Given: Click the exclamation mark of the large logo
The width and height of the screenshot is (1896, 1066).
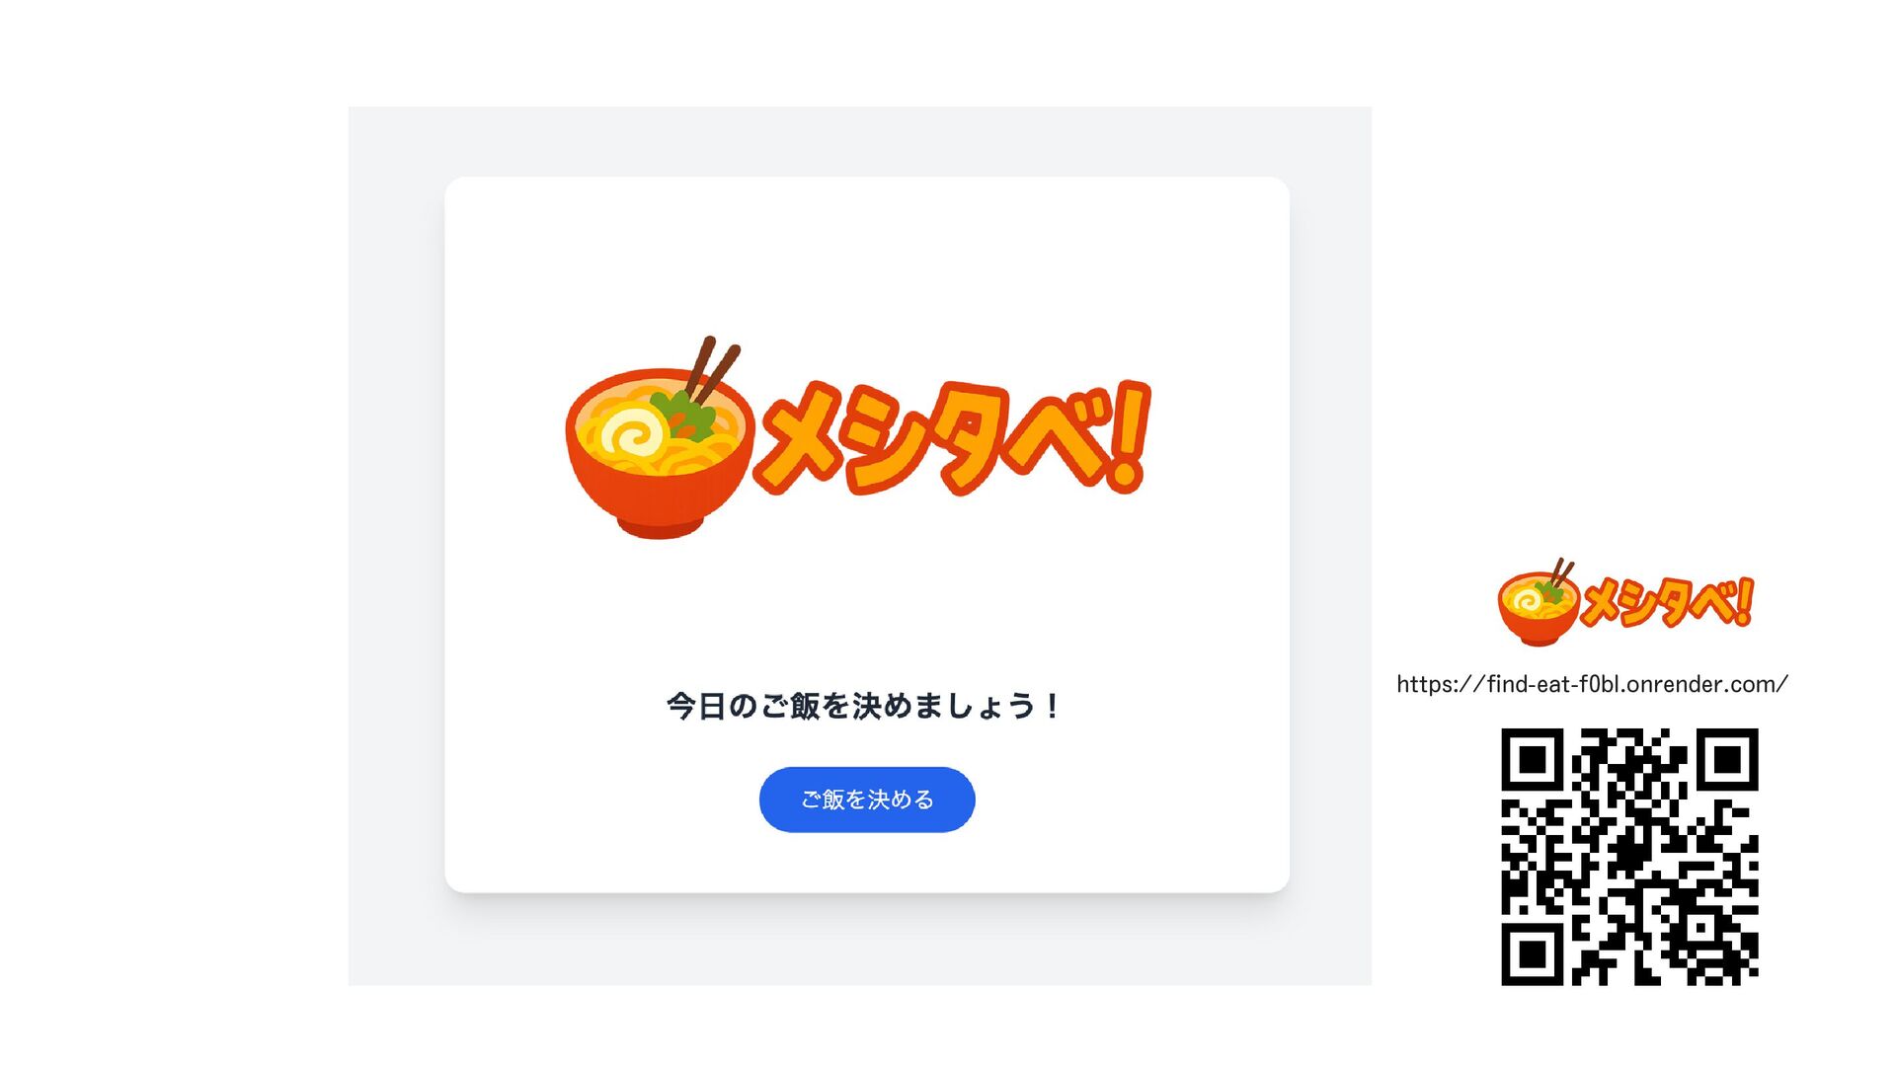Looking at the screenshot, I should tap(1130, 437).
